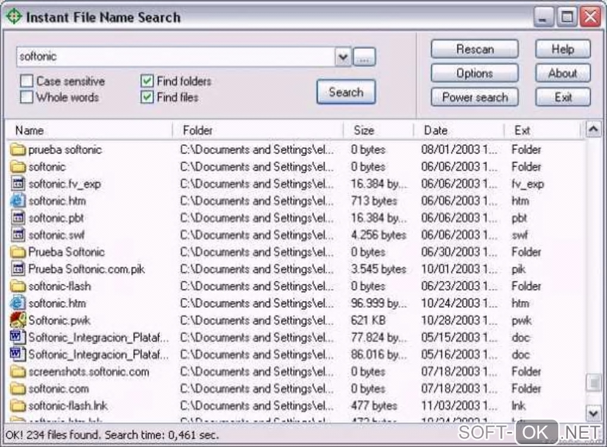Click the scrollbar up arrow
The height and width of the screenshot is (447, 607).
[x=593, y=129]
